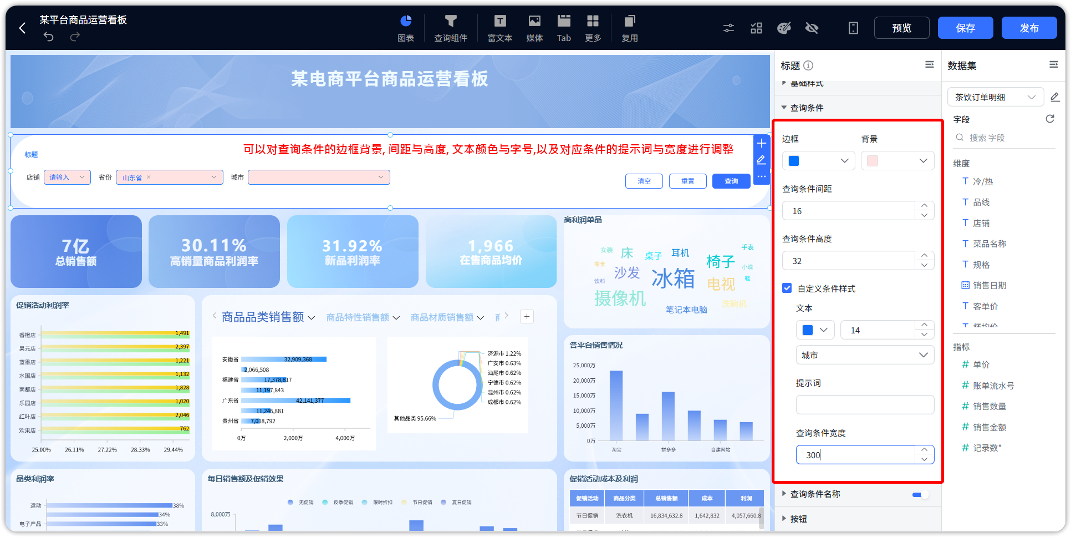Decrease 查询条件高度 with down arrow
This screenshot has height=537, width=1071.
pyautogui.click(x=924, y=265)
